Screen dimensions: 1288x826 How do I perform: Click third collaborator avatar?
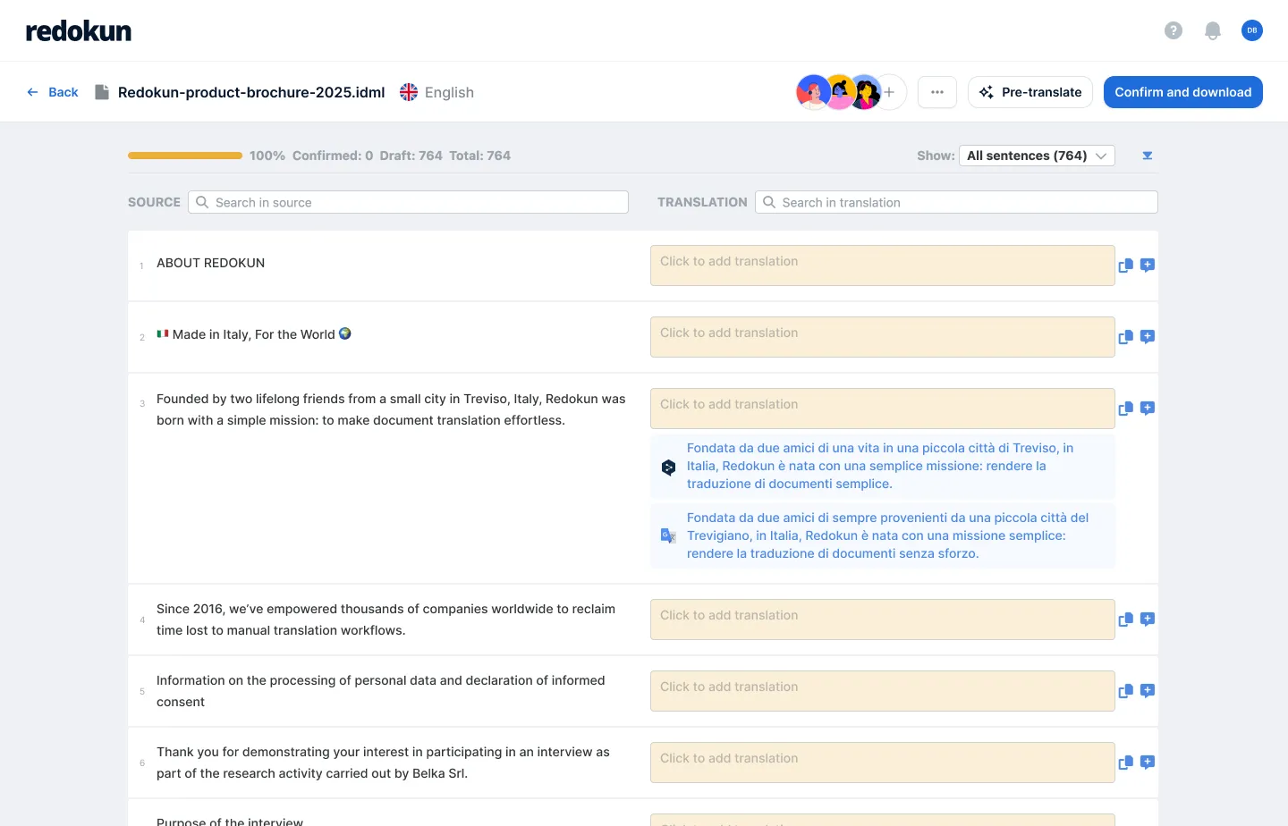tap(865, 92)
